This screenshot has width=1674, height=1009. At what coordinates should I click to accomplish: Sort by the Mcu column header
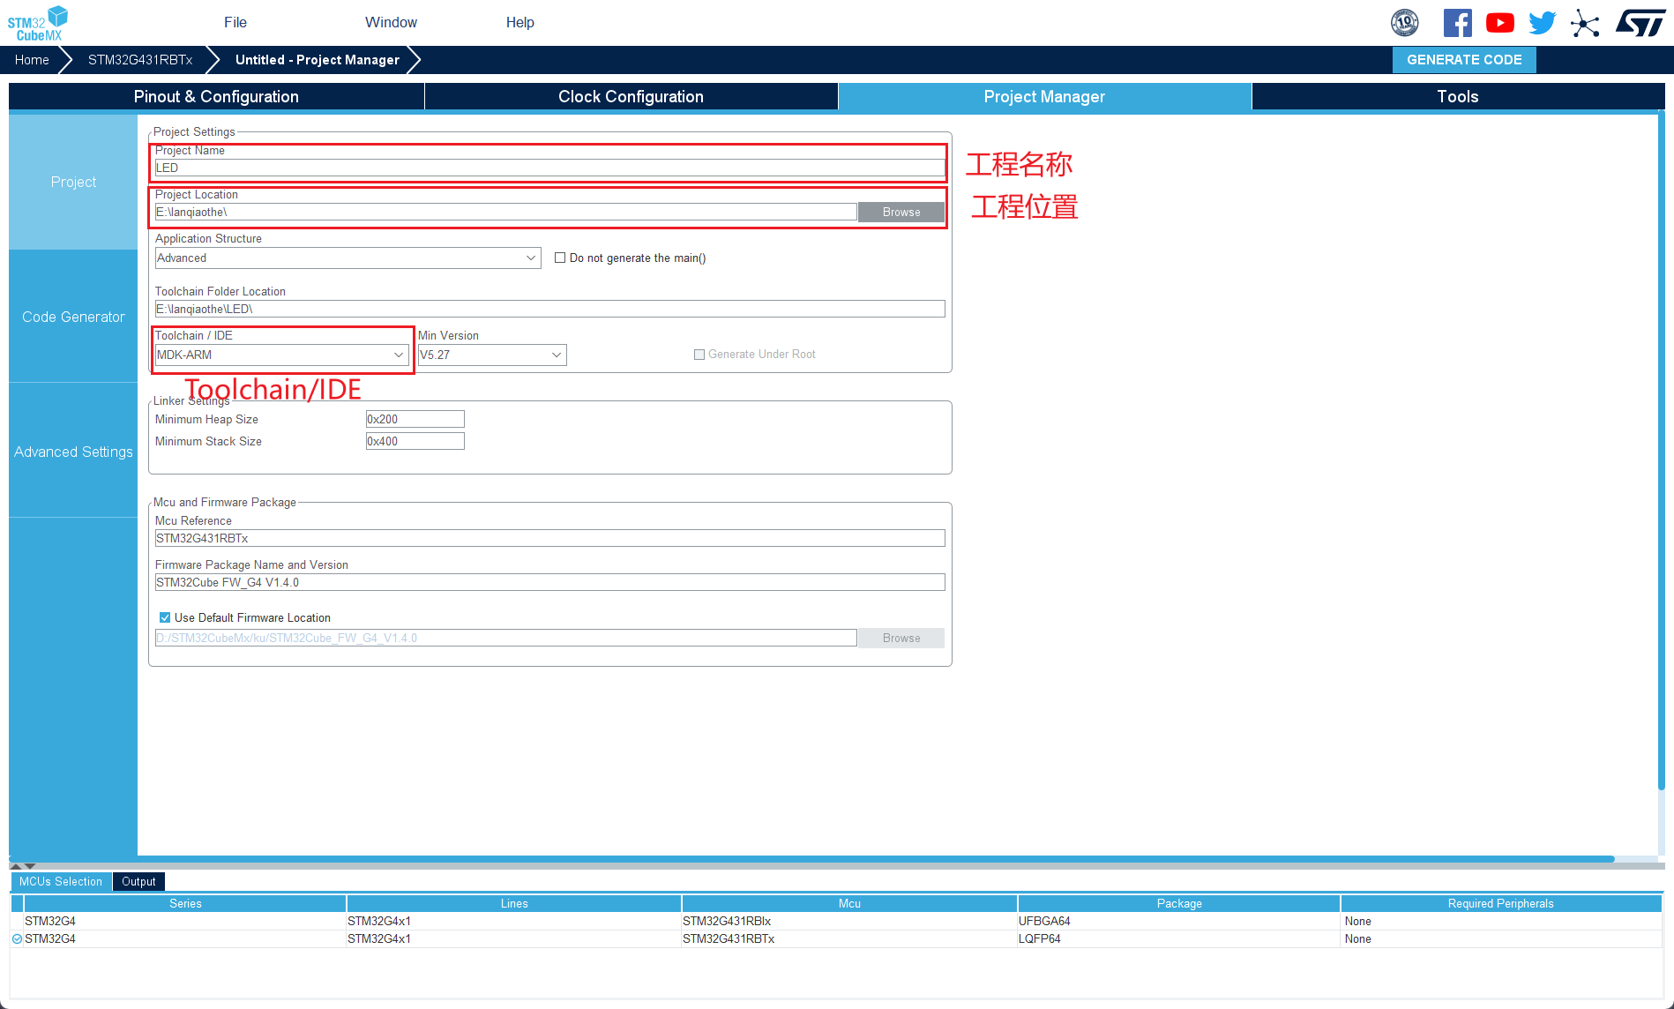coord(849,904)
